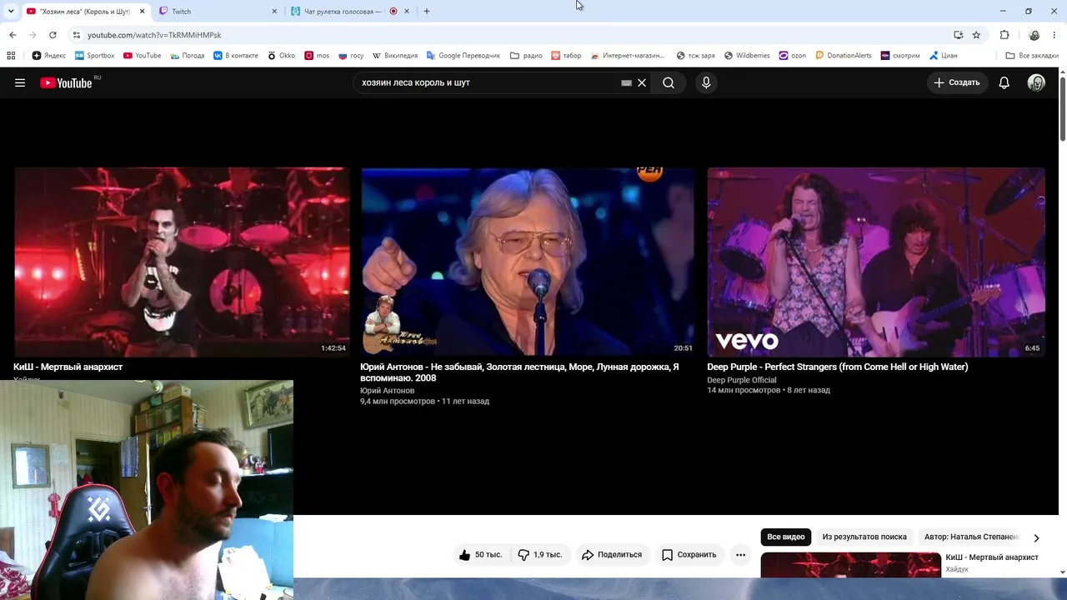Edit the YouTube search field text
This screenshot has width=1067, height=600.
click(x=488, y=82)
